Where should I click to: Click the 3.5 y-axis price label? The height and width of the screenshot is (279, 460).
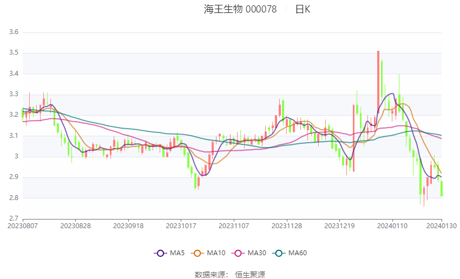pyautogui.click(x=14, y=53)
